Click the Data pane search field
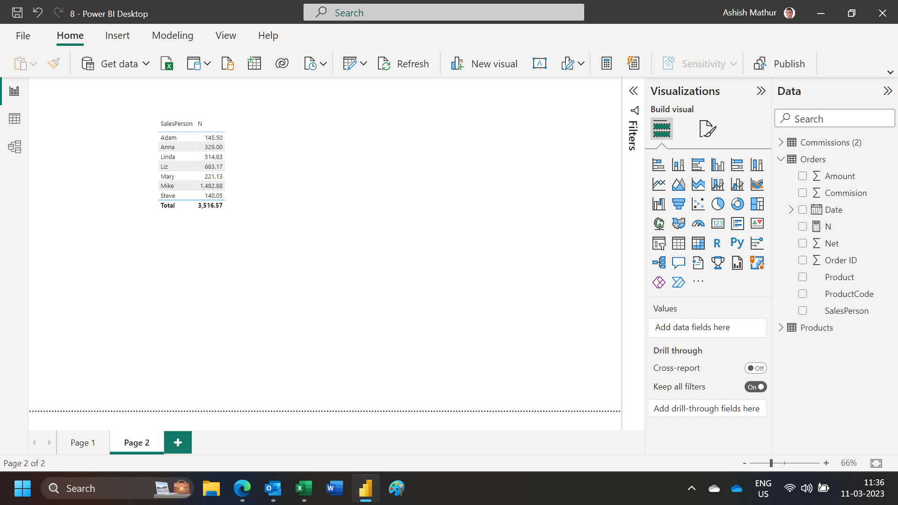The width and height of the screenshot is (898, 505). click(x=835, y=118)
